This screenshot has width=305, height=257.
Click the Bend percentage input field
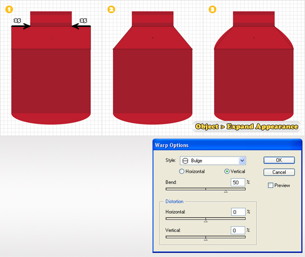(238, 182)
